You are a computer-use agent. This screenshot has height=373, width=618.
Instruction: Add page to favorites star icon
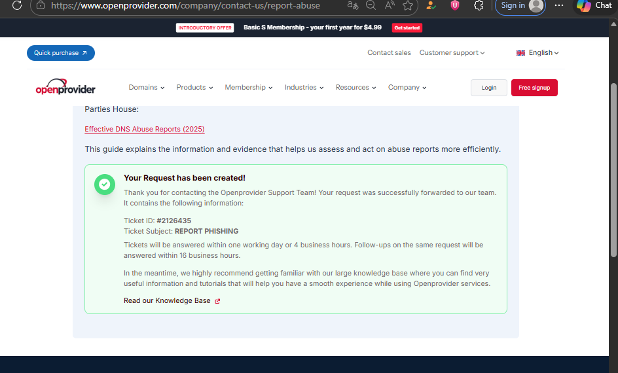point(408,5)
